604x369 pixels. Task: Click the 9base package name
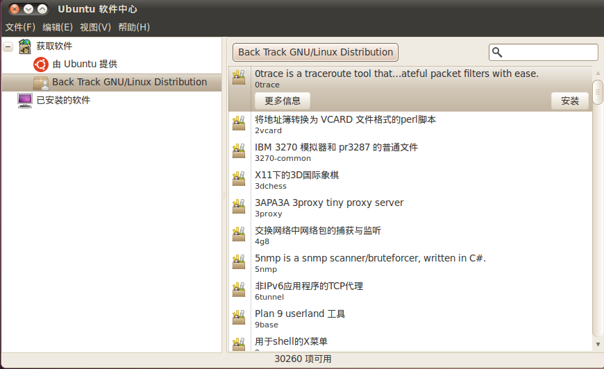coord(266,325)
